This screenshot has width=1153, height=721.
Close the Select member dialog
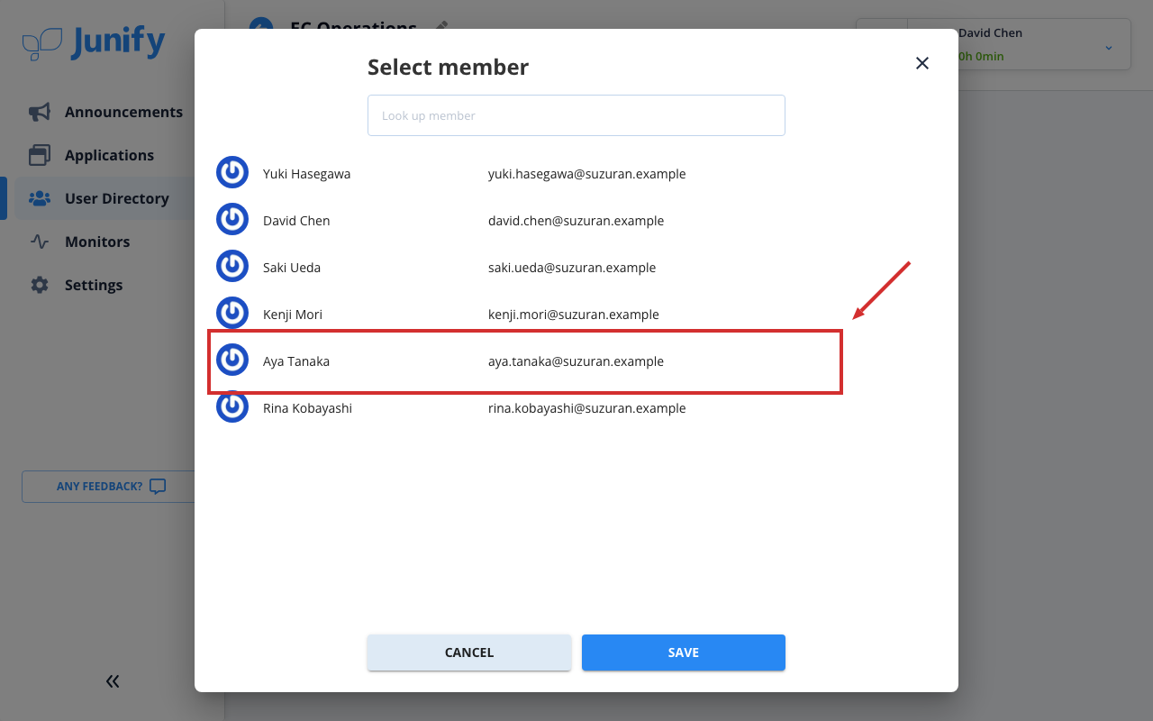click(921, 63)
